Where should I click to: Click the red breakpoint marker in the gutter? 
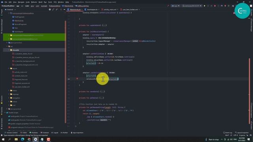(x=77, y=79)
